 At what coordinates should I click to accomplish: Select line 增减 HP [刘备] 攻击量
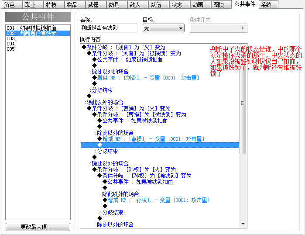coord(160,78)
